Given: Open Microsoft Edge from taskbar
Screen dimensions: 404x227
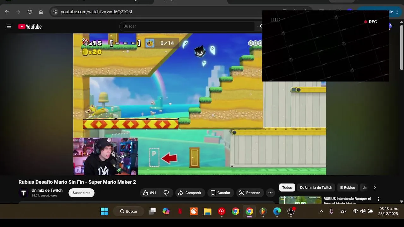Looking at the screenshot, I should (x=277, y=211).
